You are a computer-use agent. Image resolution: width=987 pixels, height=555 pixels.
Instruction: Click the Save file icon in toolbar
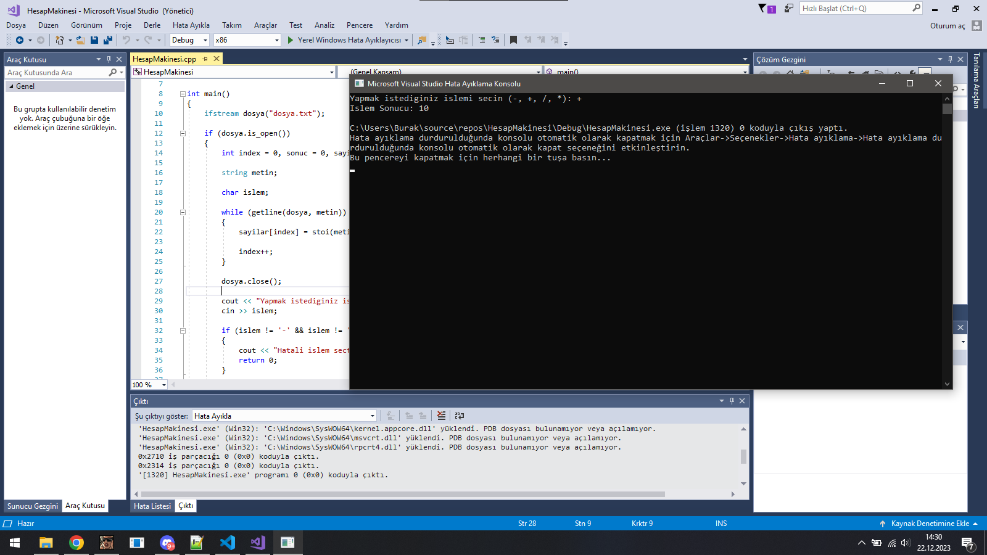click(94, 40)
